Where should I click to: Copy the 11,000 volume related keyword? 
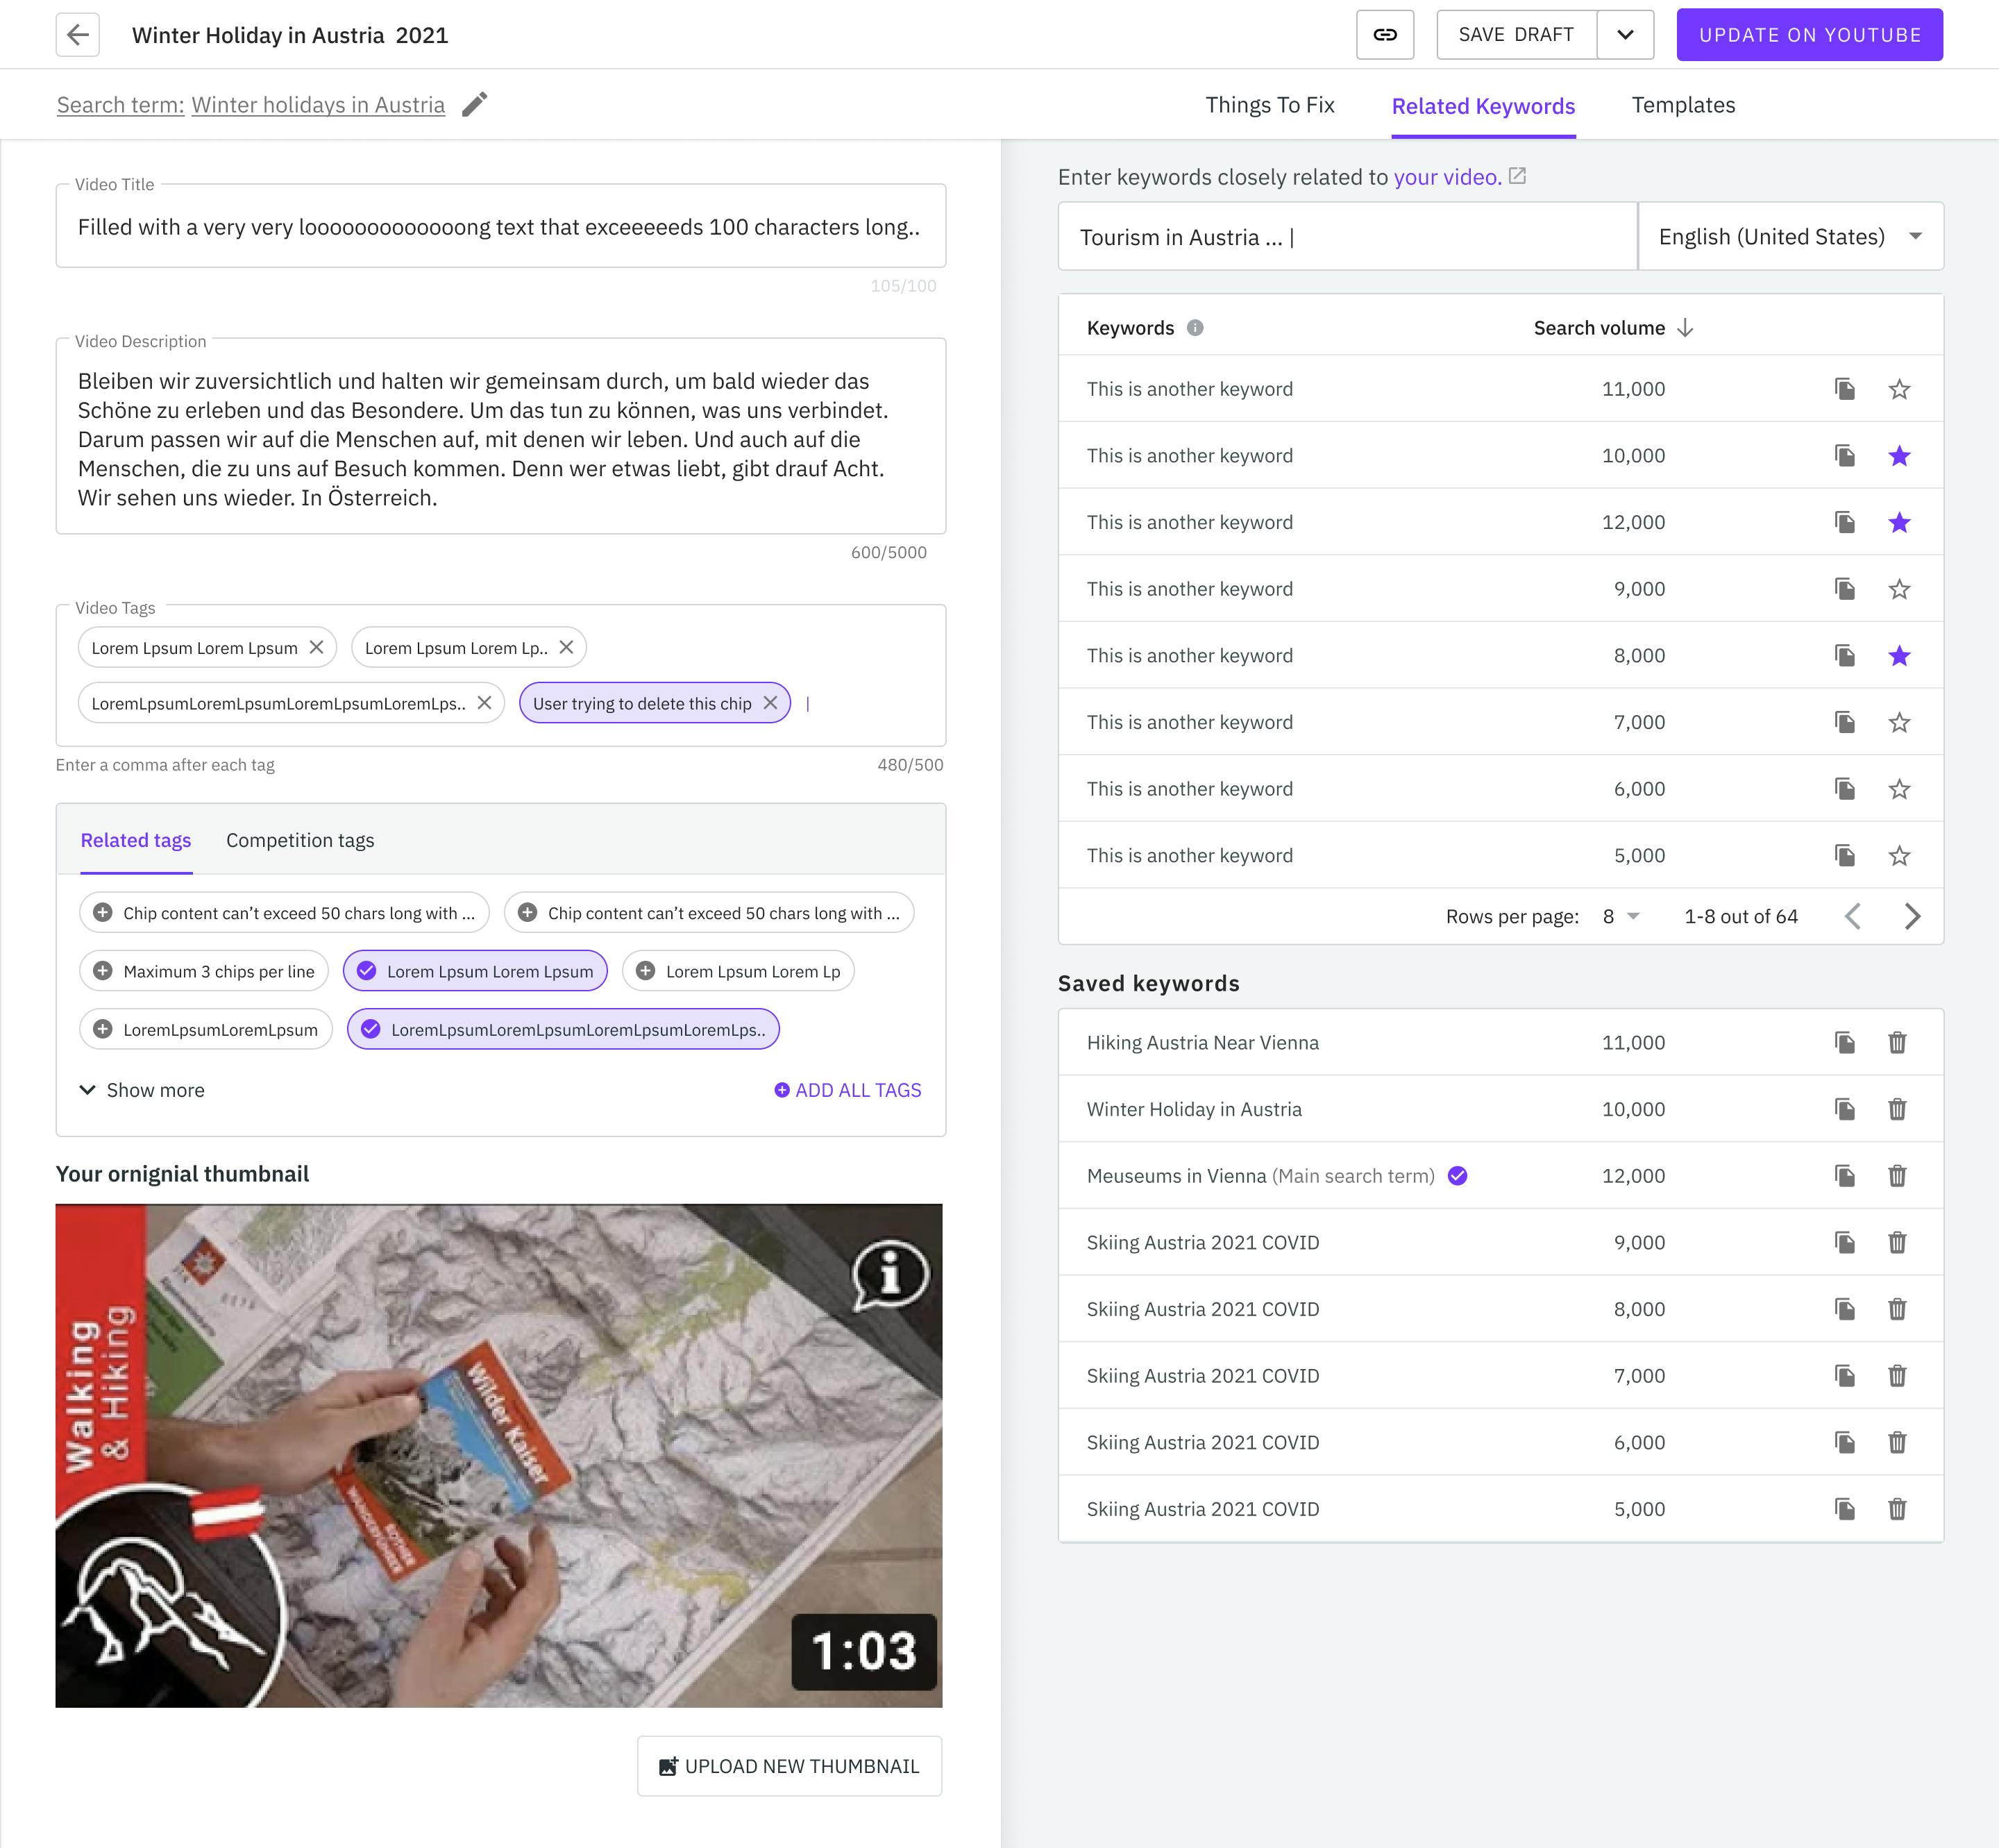[x=1844, y=389]
